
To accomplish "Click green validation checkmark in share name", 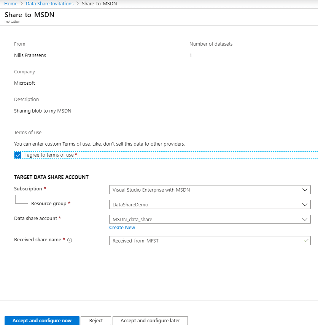I will tap(306, 241).
